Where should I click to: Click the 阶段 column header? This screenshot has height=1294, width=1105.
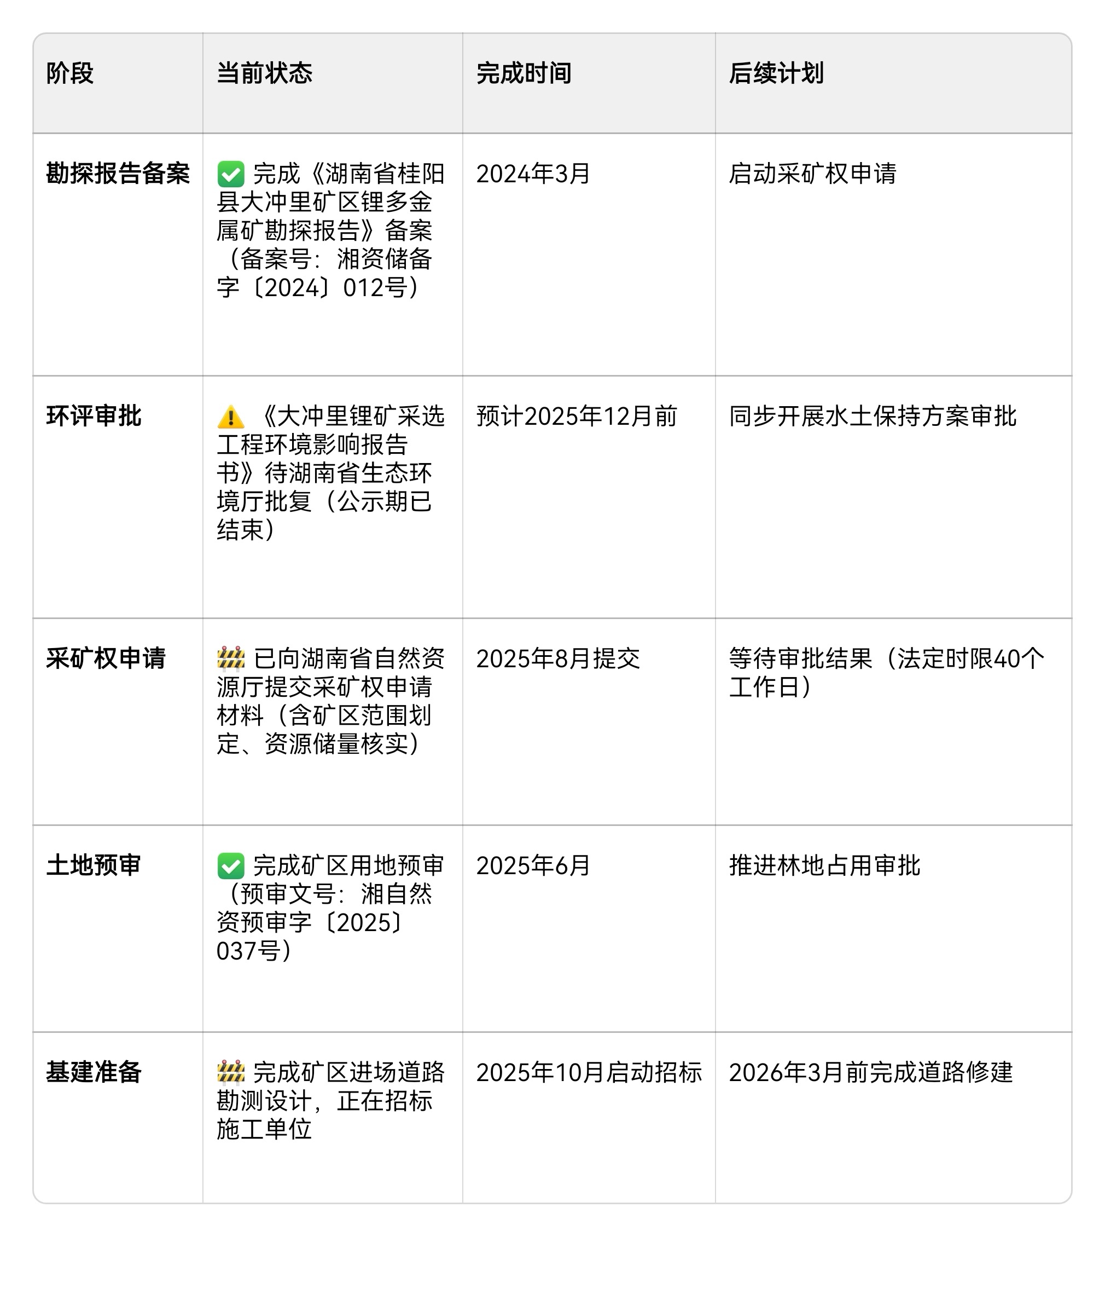coord(70,73)
